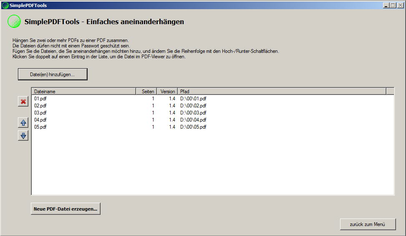Click path D:\00\03.pdf
The height and width of the screenshot is (236, 406).
(193, 113)
